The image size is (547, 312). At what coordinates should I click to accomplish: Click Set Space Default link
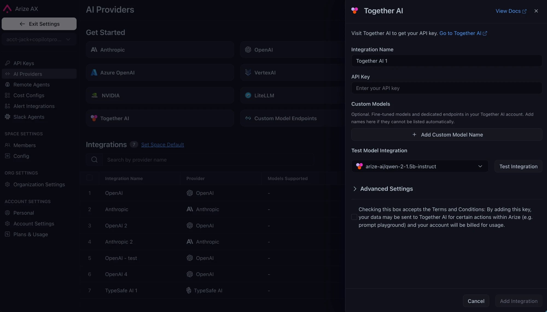pos(162,145)
